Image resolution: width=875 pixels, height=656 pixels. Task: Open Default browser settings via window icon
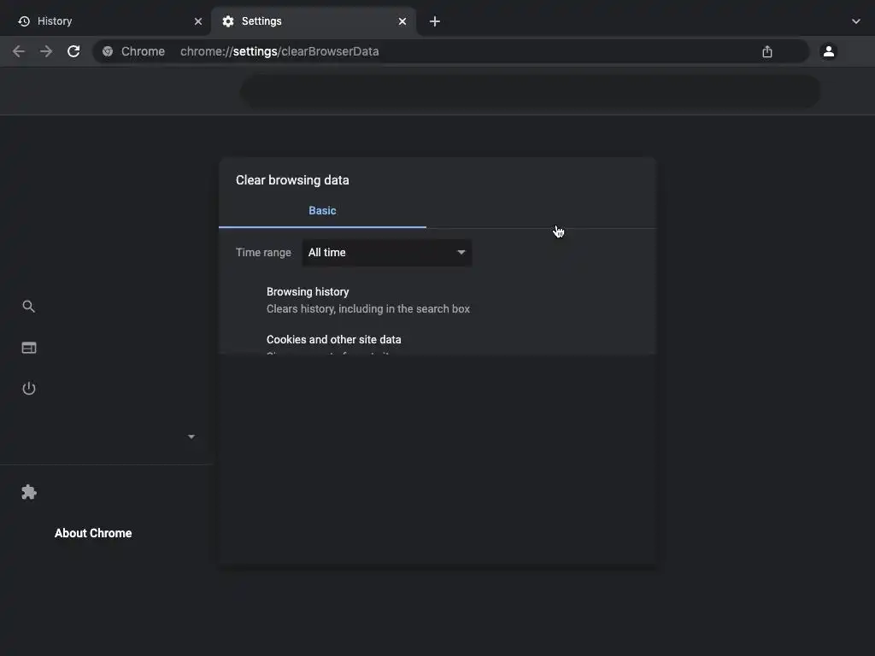pyautogui.click(x=29, y=348)
